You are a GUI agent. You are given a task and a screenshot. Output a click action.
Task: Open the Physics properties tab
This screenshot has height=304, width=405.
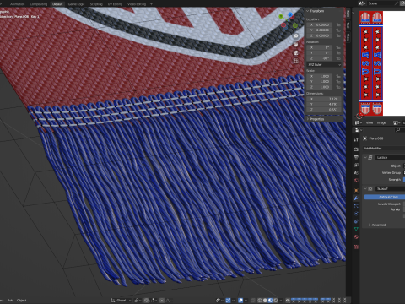[356, 214]
